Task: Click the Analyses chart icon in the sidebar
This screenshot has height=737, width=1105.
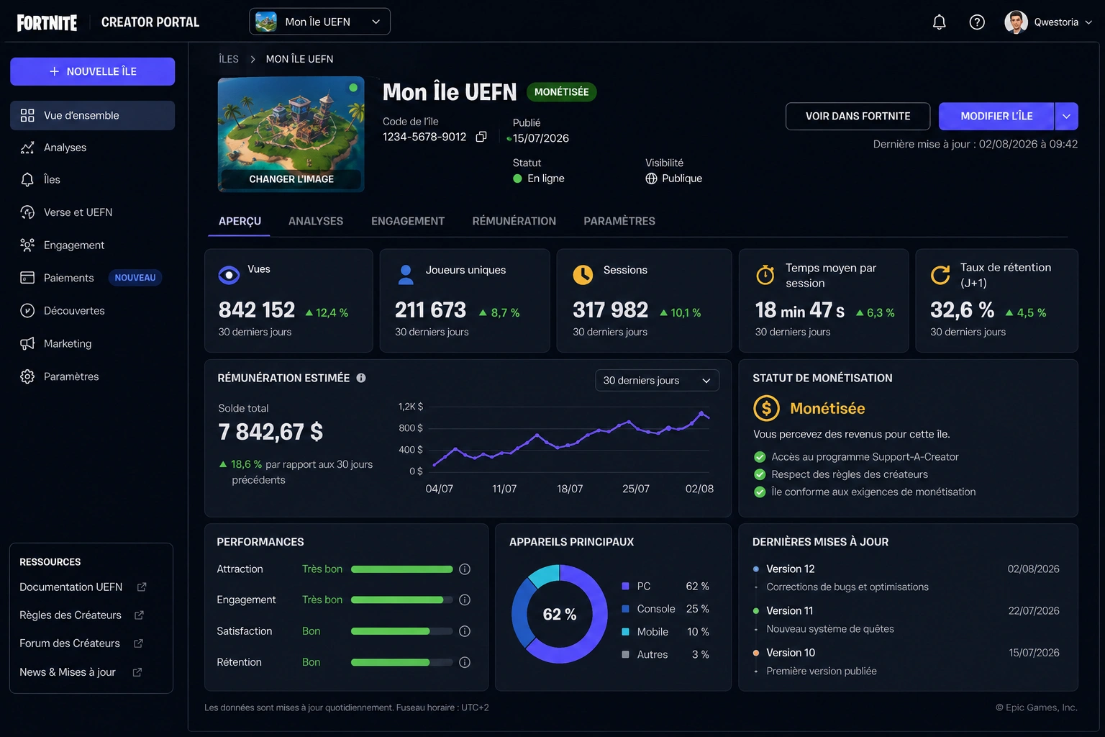Action: [x=27, y=148]
